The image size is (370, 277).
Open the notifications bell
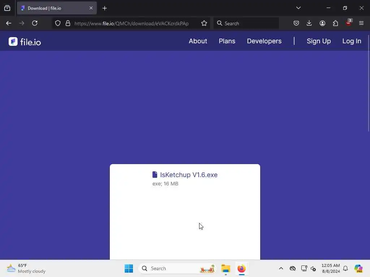click(x=345, y=268)
